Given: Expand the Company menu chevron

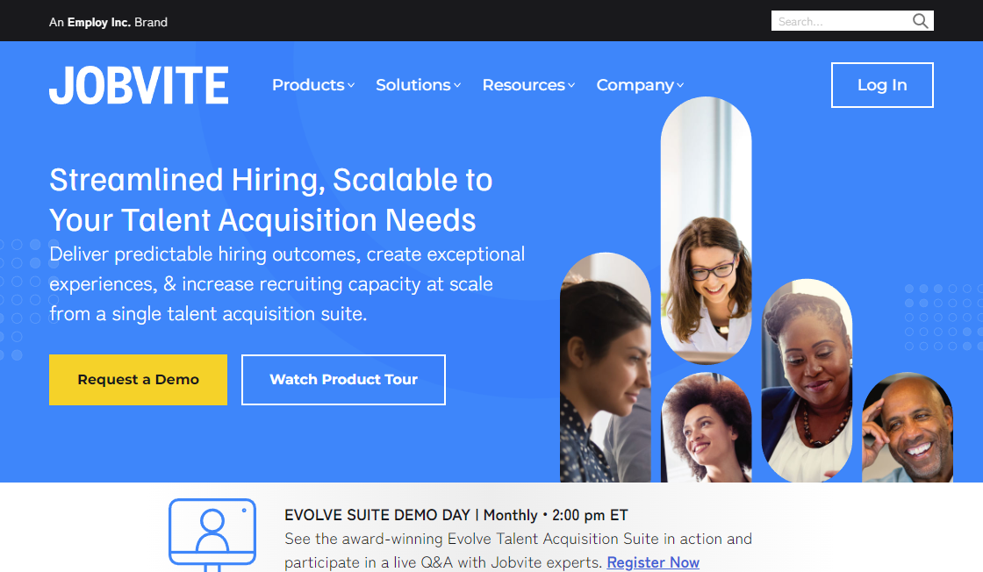Looking at the screenshot, I should (682, 85).
